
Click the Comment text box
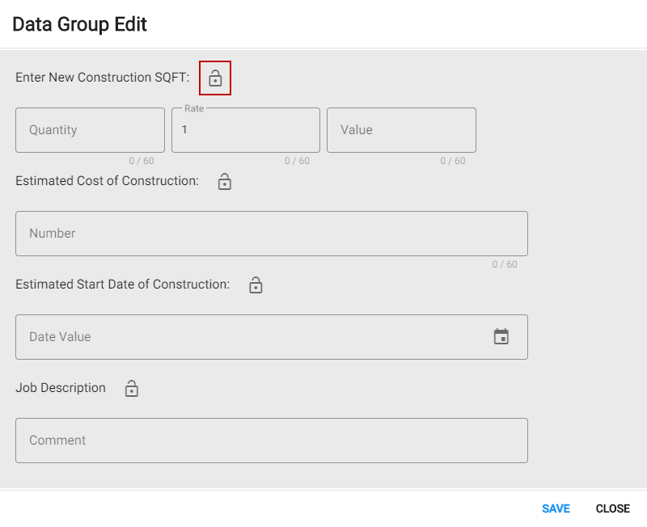pos(271,441)
